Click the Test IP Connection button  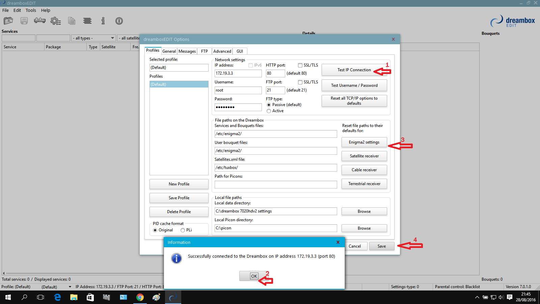354,70
